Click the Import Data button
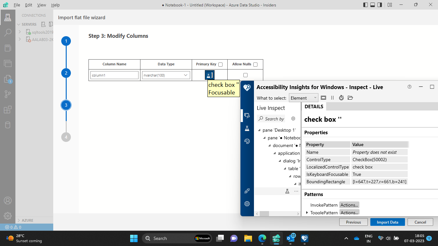Viewport: 438px width, 246px height. pos(387,222)
